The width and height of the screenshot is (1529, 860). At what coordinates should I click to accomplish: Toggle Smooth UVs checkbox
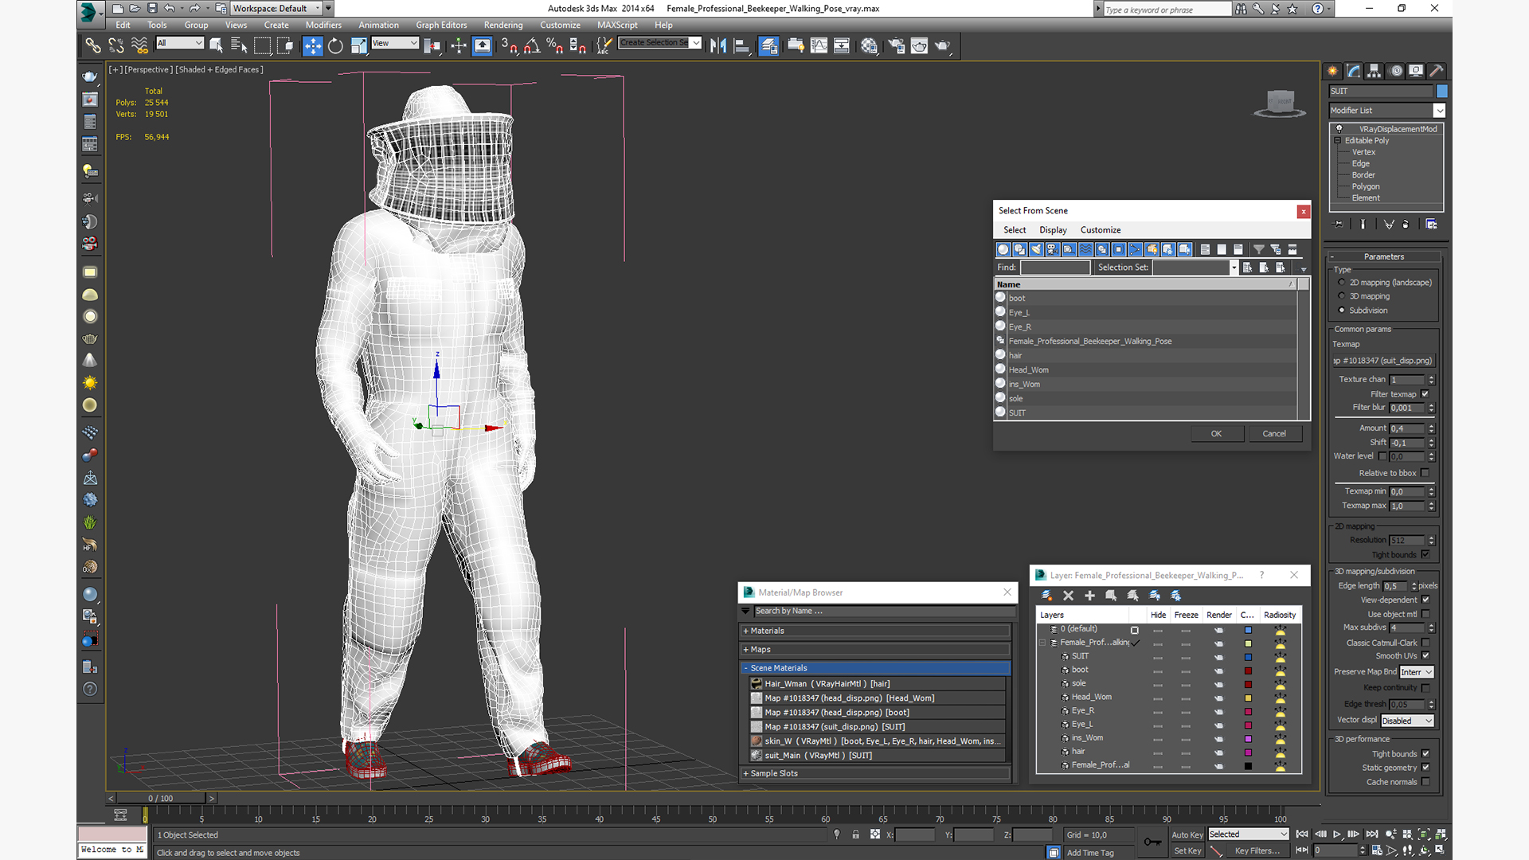click(1425, 656)
